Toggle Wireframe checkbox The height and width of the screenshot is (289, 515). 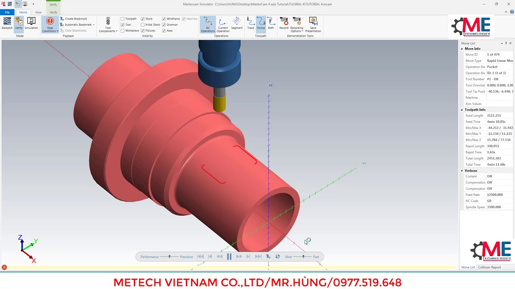[164, 19]
